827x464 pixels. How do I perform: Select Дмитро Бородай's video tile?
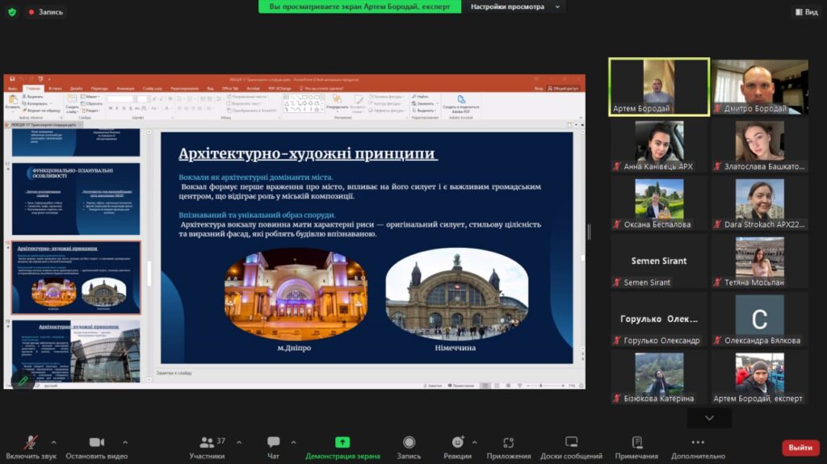[x=759, y=87]
